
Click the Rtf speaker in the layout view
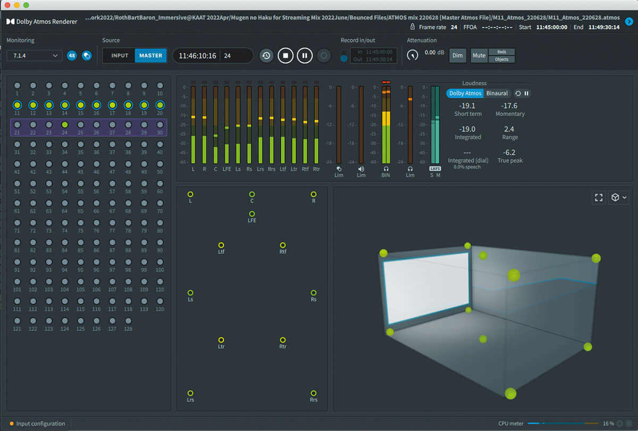(283, 245)
